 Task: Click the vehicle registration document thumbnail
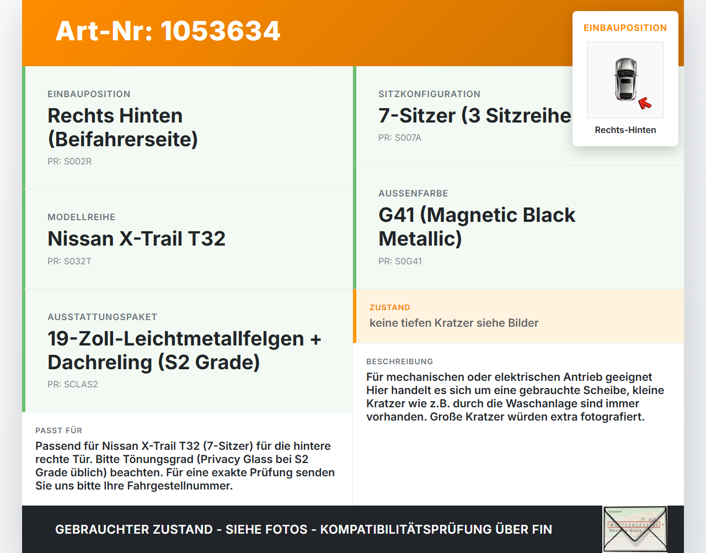point(635,529)
